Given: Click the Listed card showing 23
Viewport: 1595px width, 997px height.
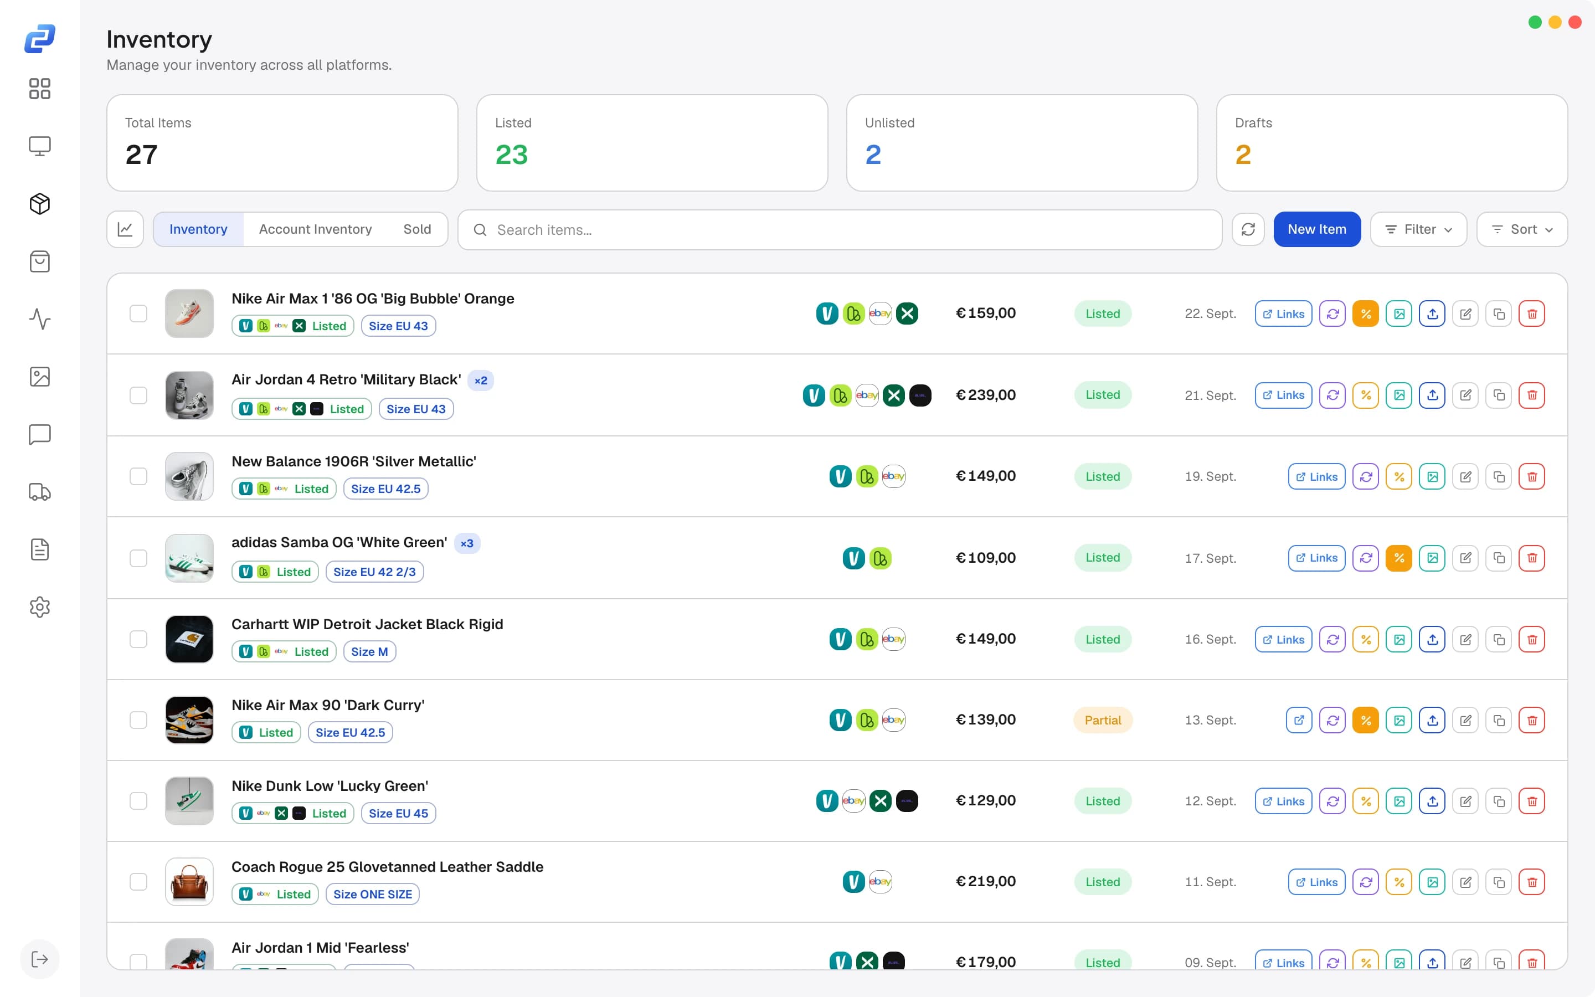Looking at the screenshot, I should coord(652,143).
